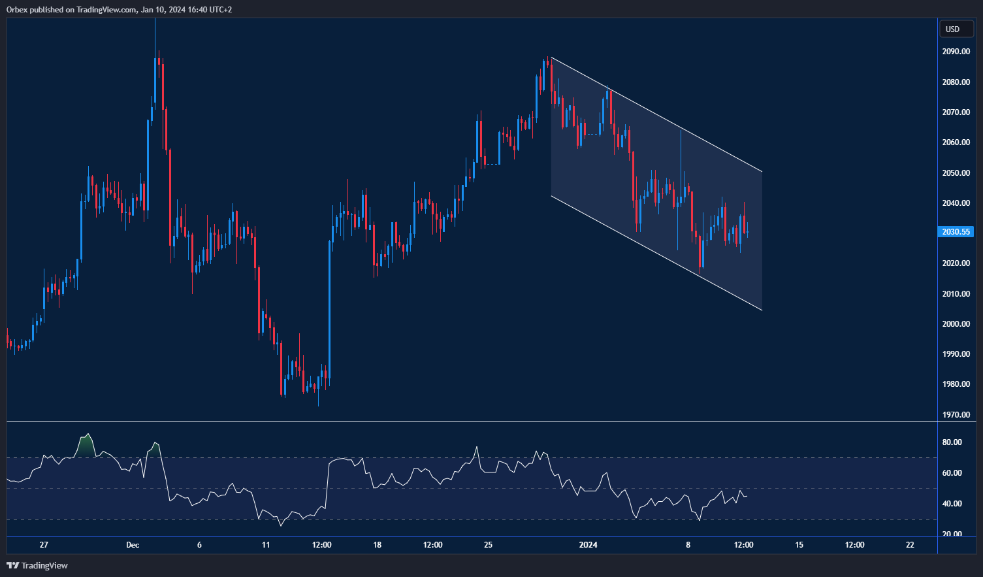Click the 2030.55 current price label
Image resolution: width=983 pixels, height=577 pixels.
click(x=956, y=232)
